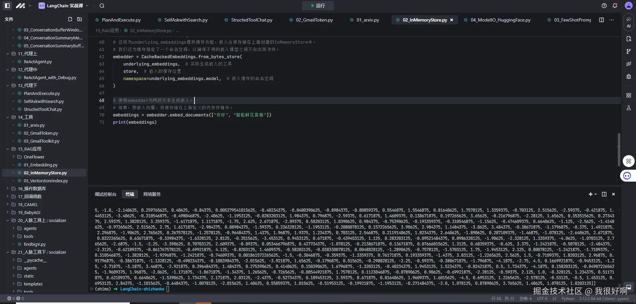Open the source control branch icon

point(628,51)
